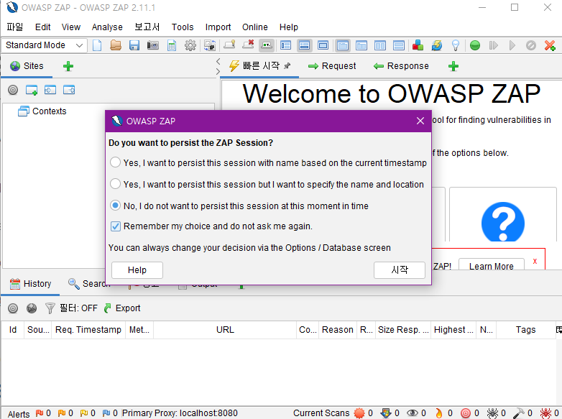This screenshot has height=419, width=562.
Task: Switch to the Response tab
Action: [x=401, y=66]
